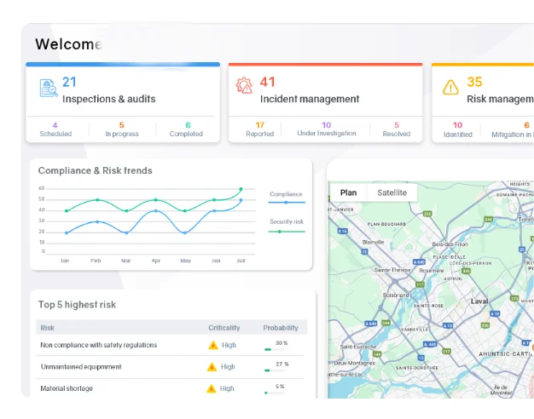Select the Unmaintained equipmment risk row
This screenshot has height=419, width=534.
[x=170, y=367]
